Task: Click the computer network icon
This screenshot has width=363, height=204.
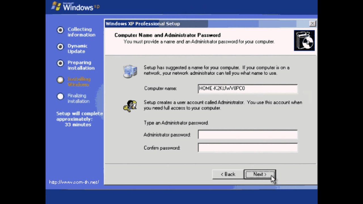Action: 130,71
